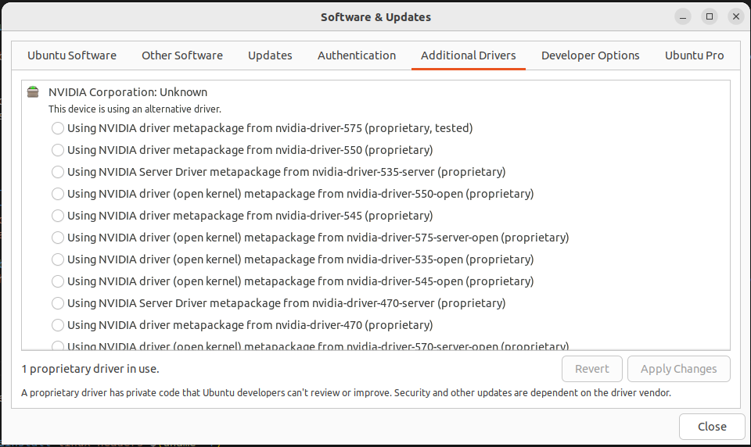Select the nvidia-driver-470 (proprietary) driver
751x447 pixels.
(x=57, y=325)
